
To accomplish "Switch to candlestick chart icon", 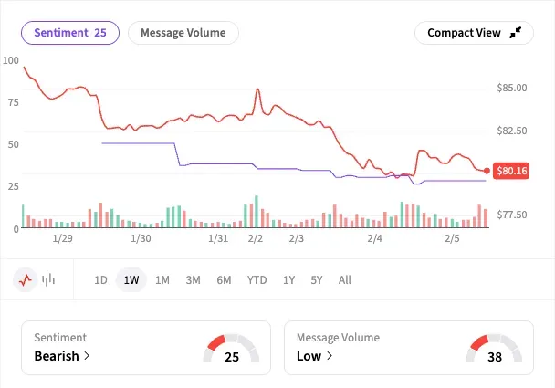I will (49, 280).
